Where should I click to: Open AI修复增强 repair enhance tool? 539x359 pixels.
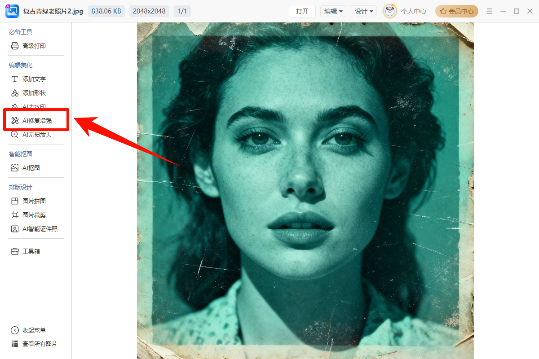36,120
